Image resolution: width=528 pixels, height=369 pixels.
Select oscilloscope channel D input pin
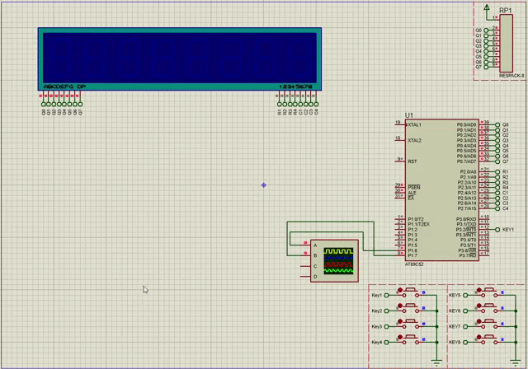pyautogui.click(x=305, y=277)
